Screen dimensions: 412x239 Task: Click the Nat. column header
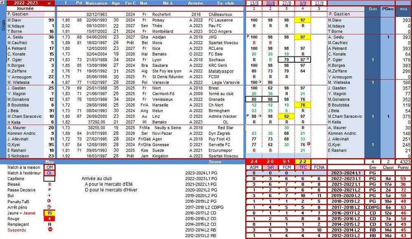click(x=144, y=3)
